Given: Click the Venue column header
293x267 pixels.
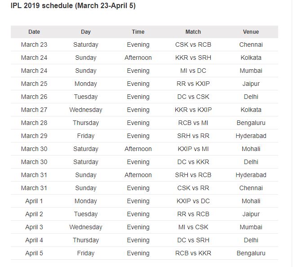Looking at the screenshot, I should pos(251,32).
